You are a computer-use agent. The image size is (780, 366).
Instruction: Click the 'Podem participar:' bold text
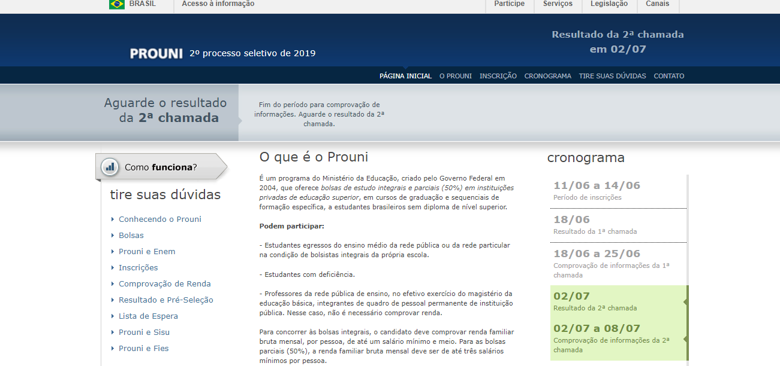pyautogui.click(x=291, y=226)
